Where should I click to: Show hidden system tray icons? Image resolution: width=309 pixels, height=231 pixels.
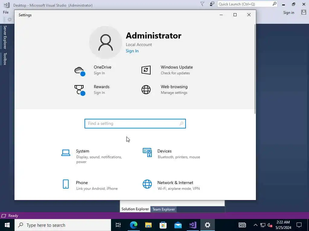255,225
